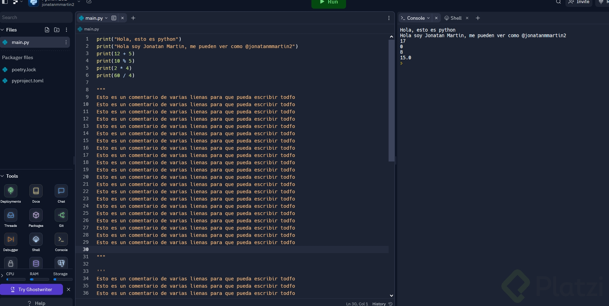Collapse the Tools section

2,176
